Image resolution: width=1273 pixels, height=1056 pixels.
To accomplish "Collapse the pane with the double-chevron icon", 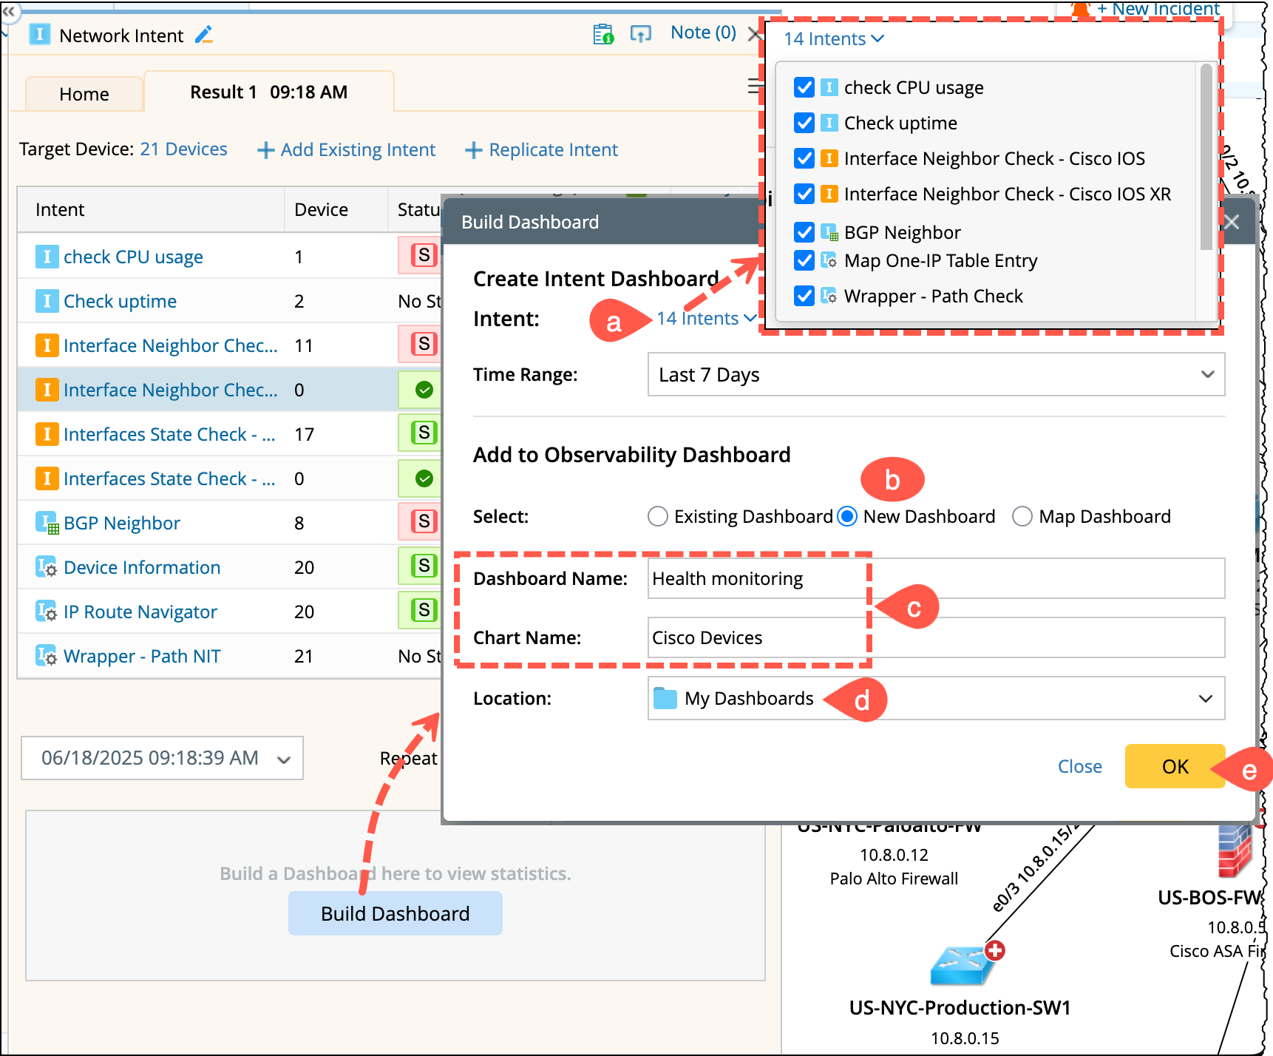I will coord(8,11).
